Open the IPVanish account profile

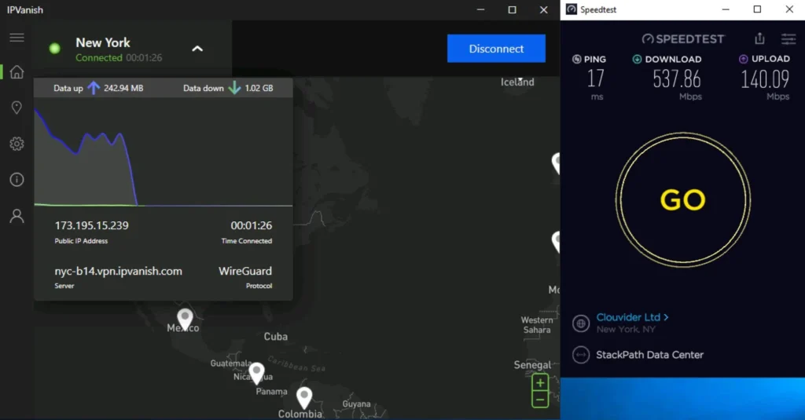click(17, 216)
